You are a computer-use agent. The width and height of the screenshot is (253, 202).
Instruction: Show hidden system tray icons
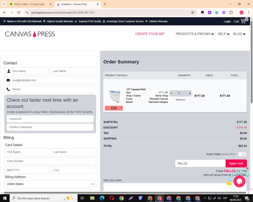[205, 198]
